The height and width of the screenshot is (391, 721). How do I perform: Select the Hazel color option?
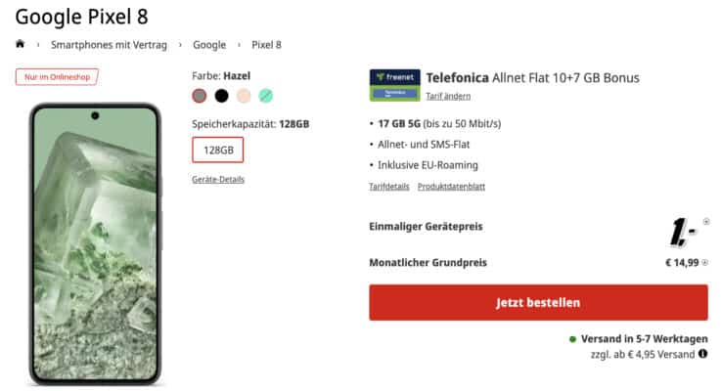coord(200,96)
